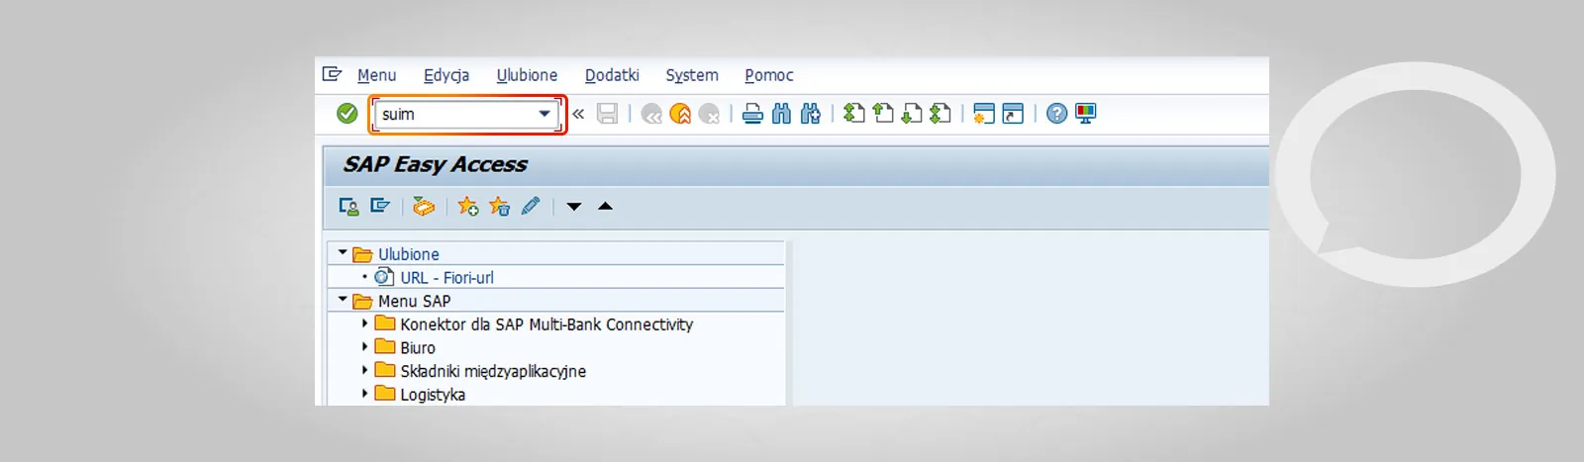Collapse the Menu SAP tree node
The height and width of the screenshot is (462, 1584).
343,300
